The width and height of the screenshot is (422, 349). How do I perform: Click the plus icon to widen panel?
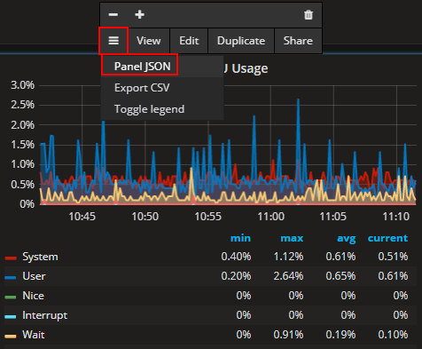click(x=139, y=14)
